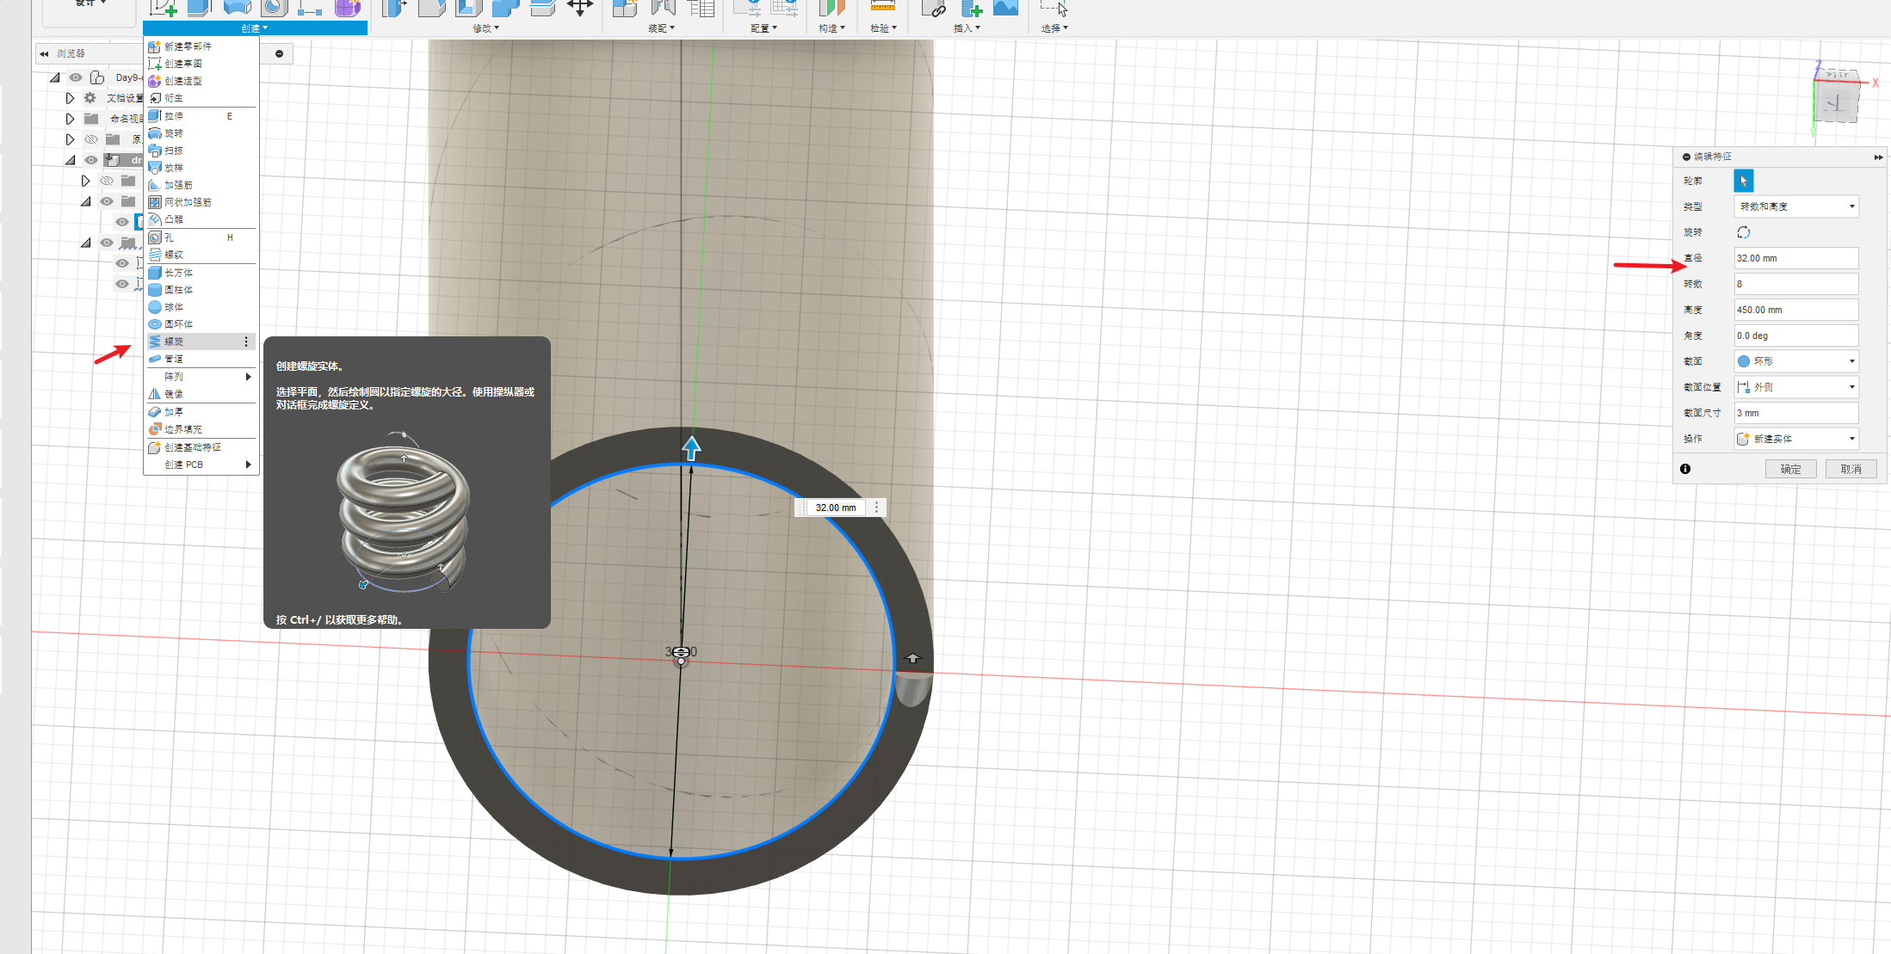Open the 类型 转数和高度 dropdown
The height and width of the screenshot is (954, 1891).
[1796, 206]
